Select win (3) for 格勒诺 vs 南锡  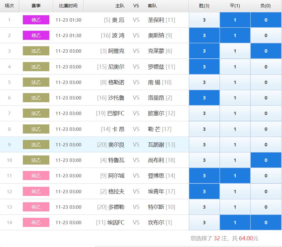[x=204, y=82]
